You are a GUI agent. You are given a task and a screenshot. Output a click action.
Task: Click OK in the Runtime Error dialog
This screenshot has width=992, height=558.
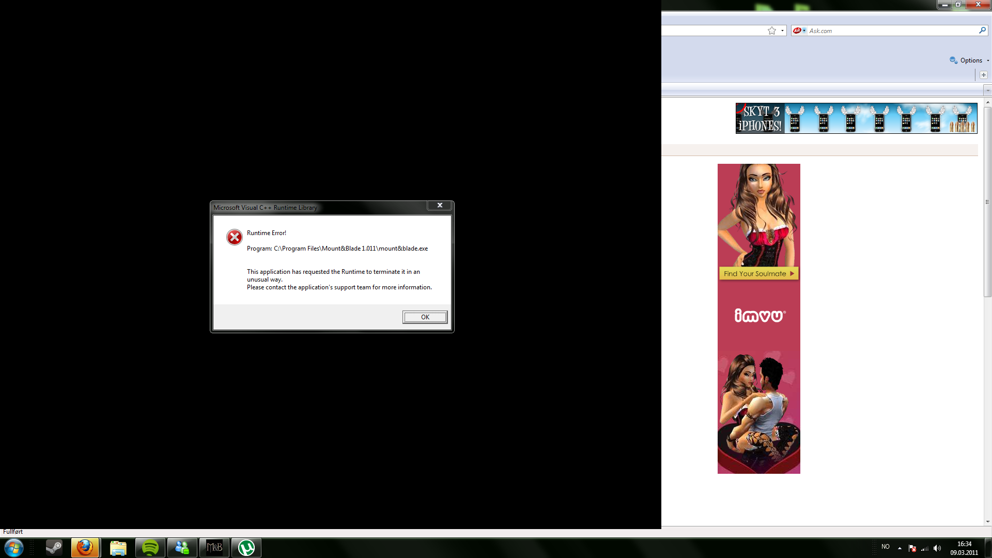click(x=425, y=317)
